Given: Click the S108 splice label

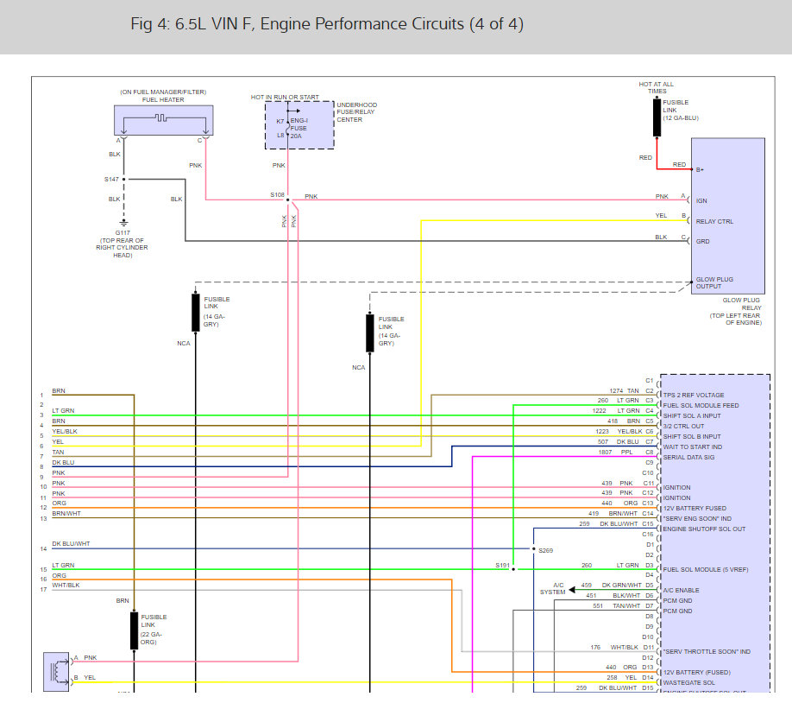Looking at the screenshot, I should (277, 194).
